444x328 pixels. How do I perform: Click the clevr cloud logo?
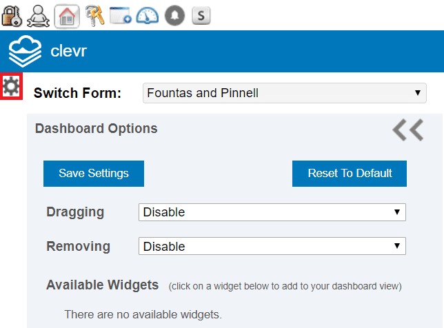click(25, 51)
